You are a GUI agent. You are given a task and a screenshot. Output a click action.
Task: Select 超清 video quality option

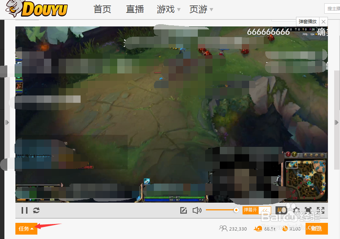(281, 210)
